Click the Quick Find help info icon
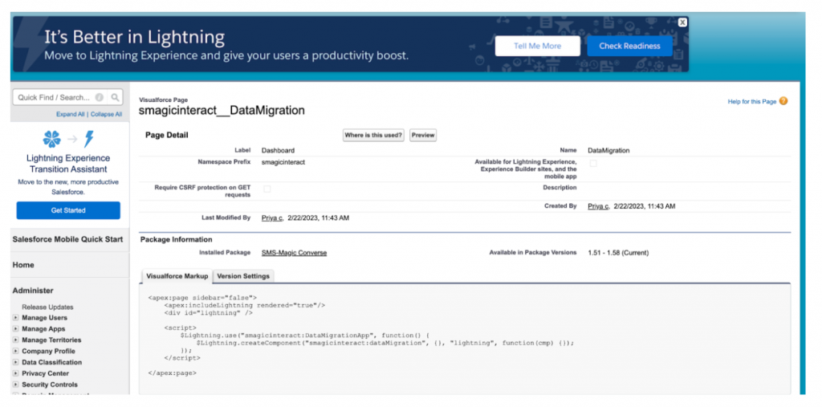 [x=100, y=97]
